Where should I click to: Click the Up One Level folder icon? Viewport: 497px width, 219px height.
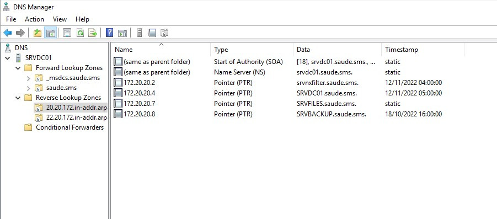pyautogui.click(x=38, y=33)
